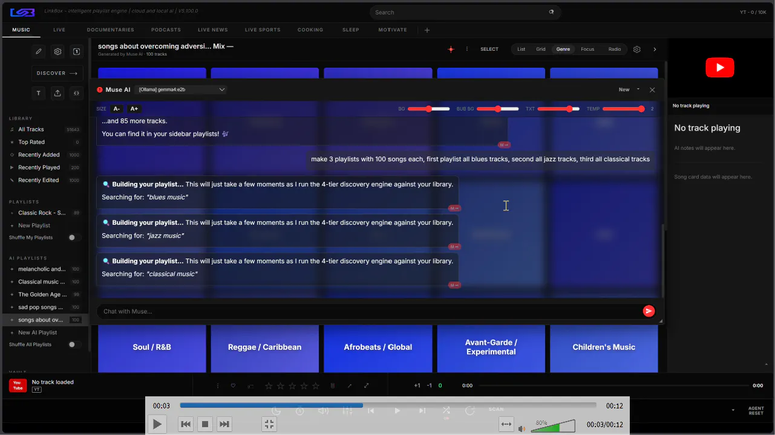The width and height of the screenshot is (775, 435).
Task: Click the upload/export icon in sidebar
Action: [57, 93]
